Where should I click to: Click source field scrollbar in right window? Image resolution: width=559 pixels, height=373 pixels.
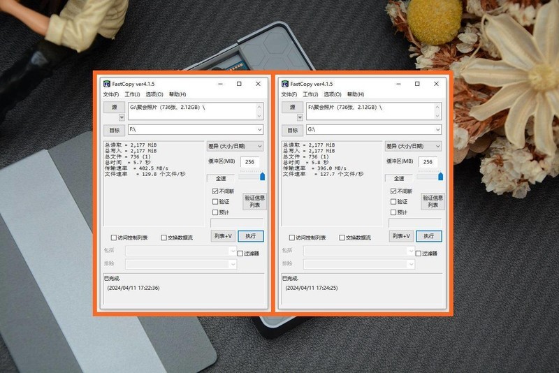(x=437, y=111)
